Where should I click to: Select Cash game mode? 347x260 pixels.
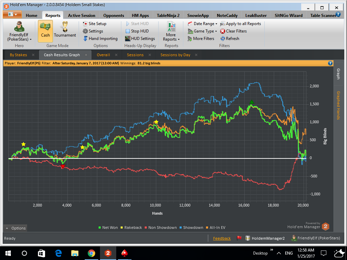pyautogui.click(x=45, y=31)
